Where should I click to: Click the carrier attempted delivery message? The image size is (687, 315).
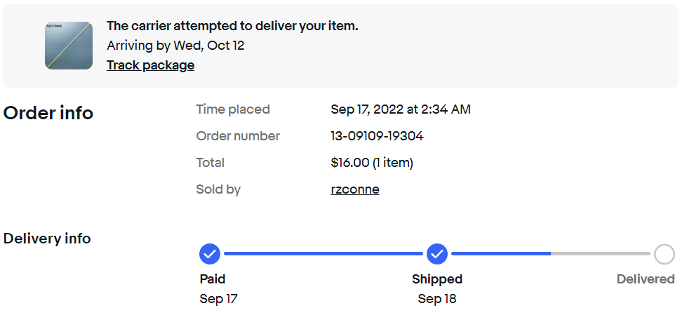232,26
